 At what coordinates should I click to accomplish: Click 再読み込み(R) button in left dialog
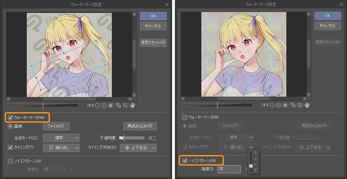tap(140, 126)
